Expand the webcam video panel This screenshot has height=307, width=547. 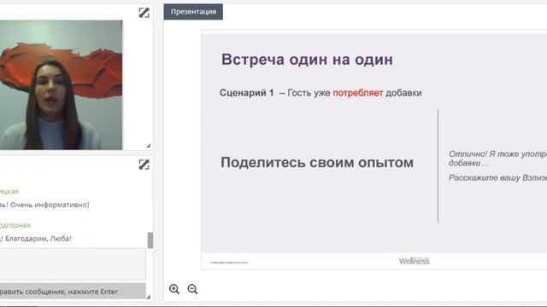pyautogui.click(x=144, y=13)
